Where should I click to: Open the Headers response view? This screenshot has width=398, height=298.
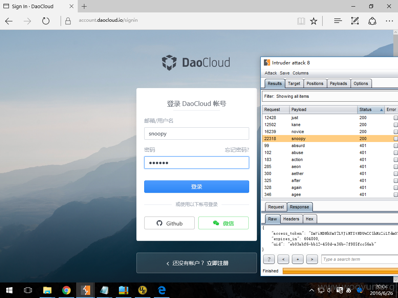tap(291, 219)
